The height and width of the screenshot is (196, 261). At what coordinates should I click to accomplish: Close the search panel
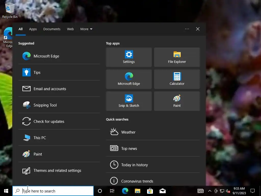coord(198,29)
